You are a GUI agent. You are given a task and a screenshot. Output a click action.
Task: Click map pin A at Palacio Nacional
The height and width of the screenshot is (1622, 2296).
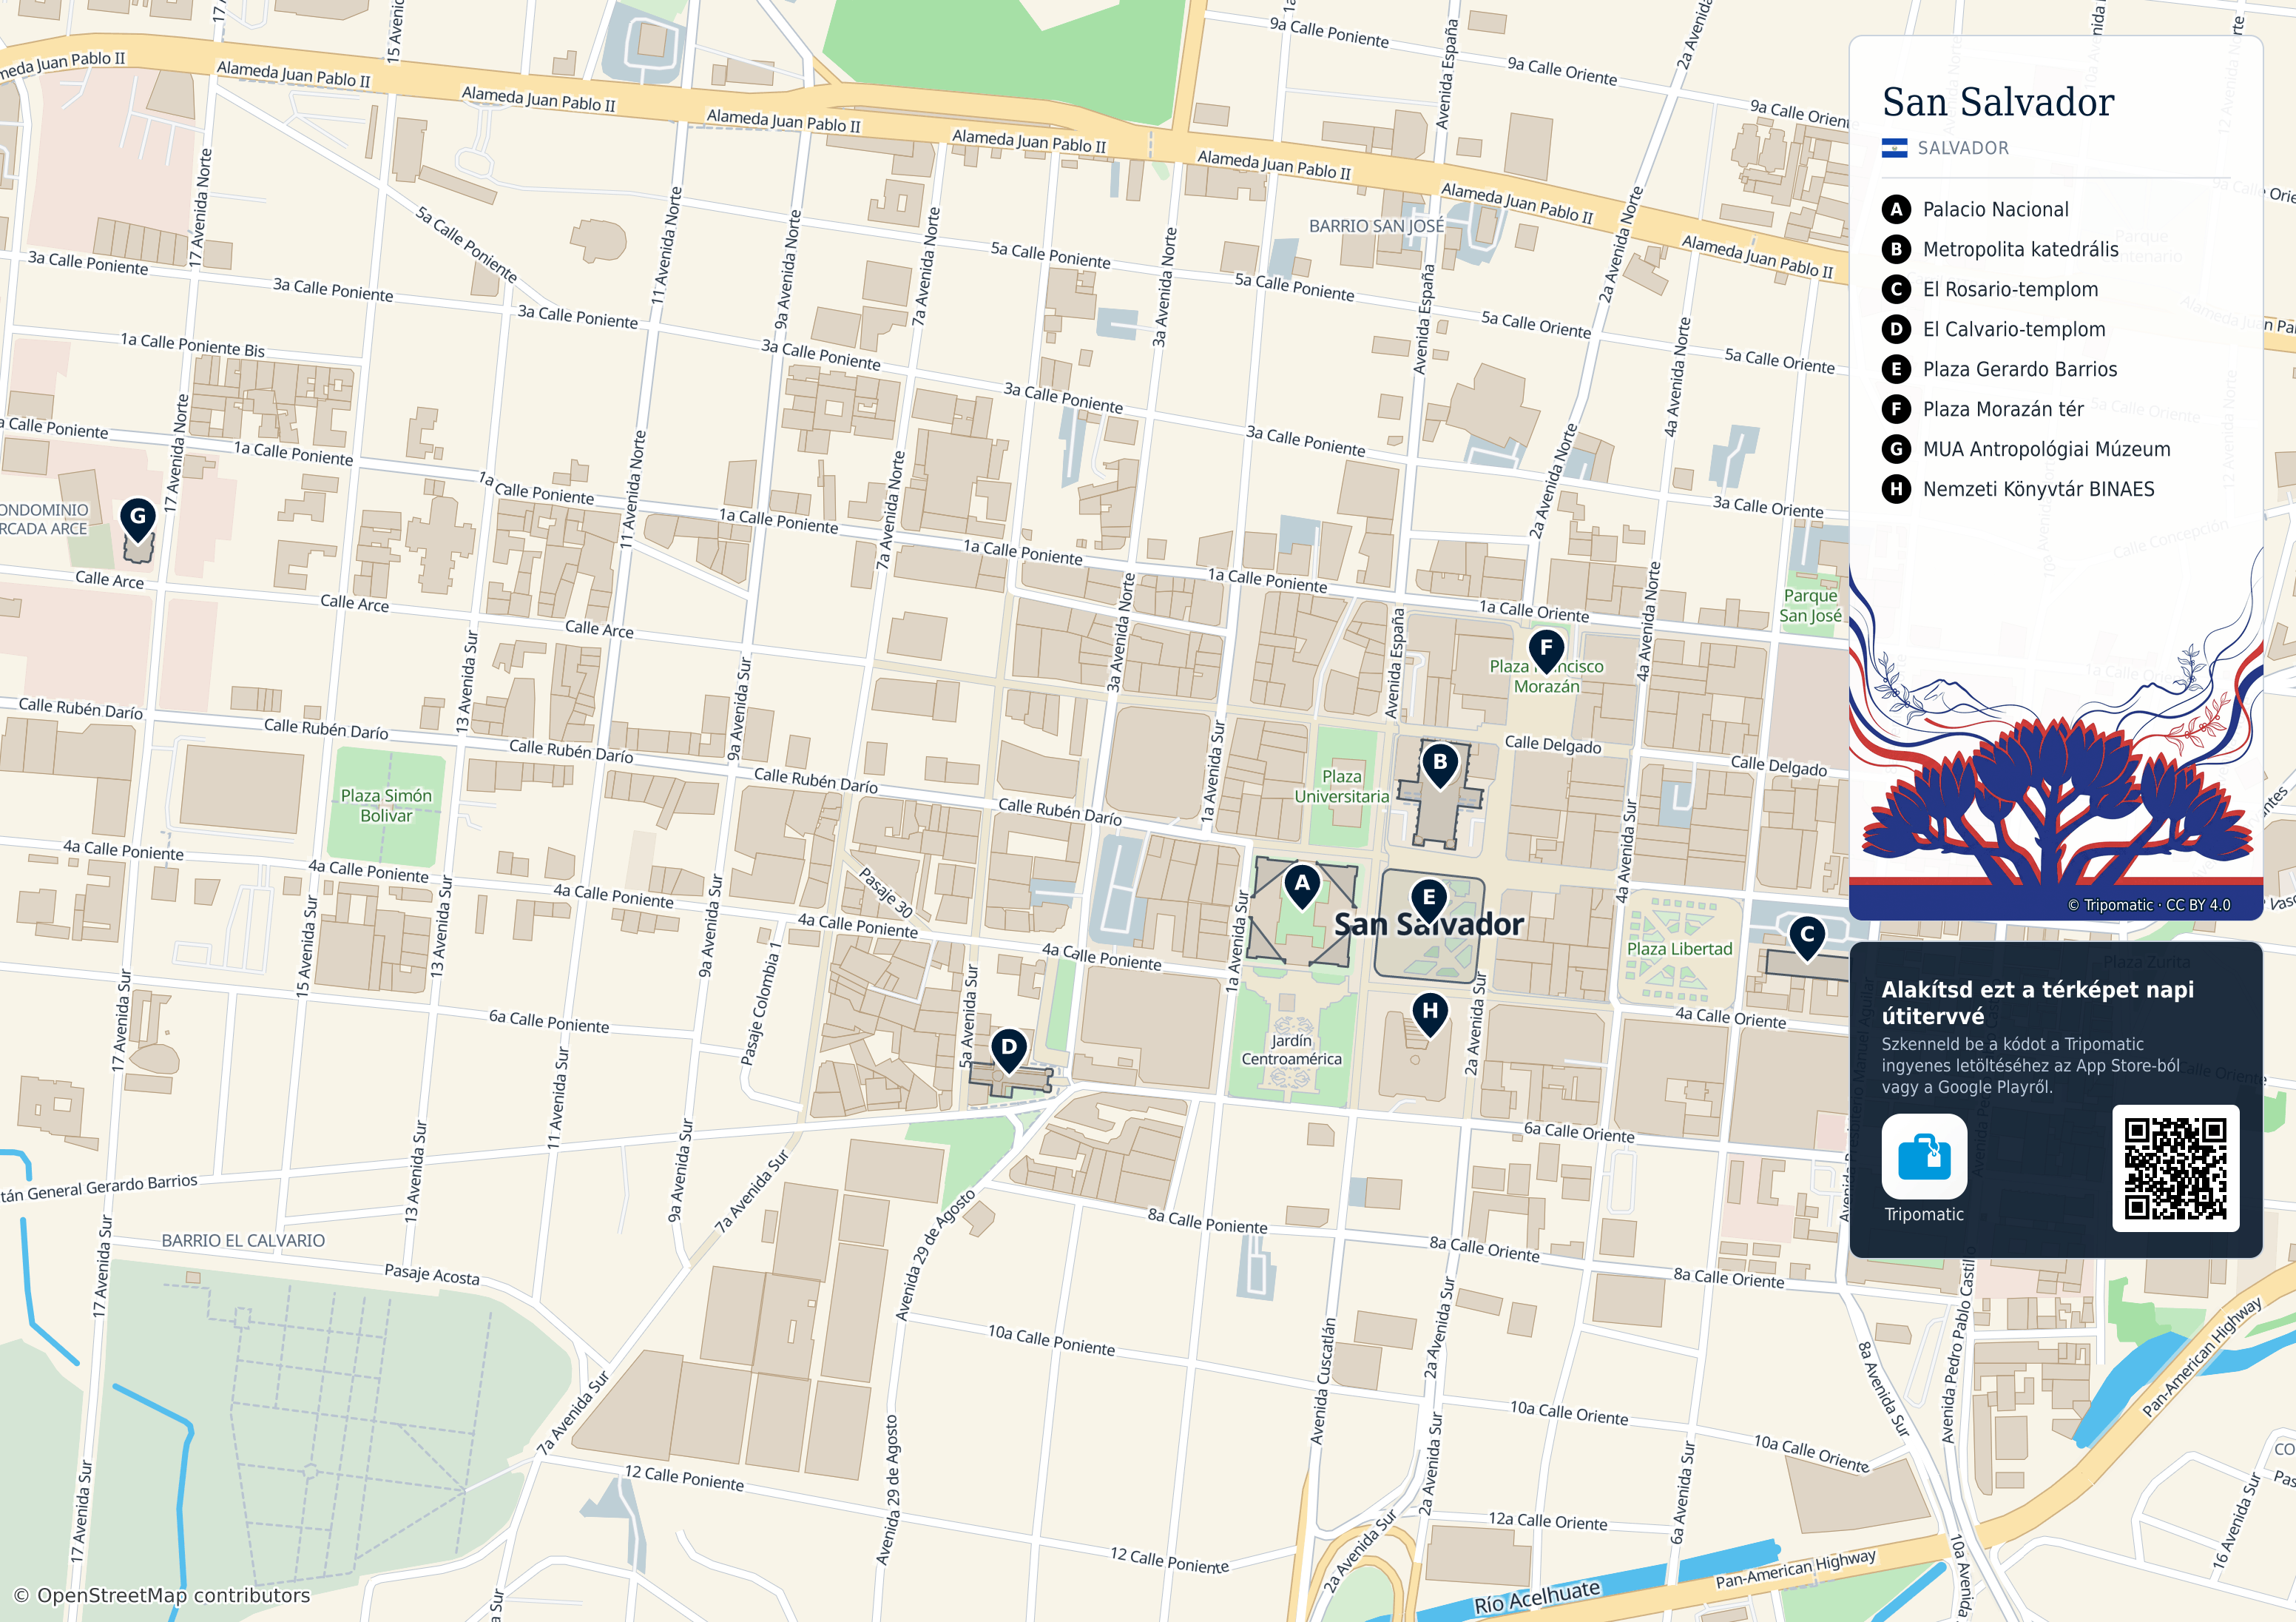pos(1301,886)
